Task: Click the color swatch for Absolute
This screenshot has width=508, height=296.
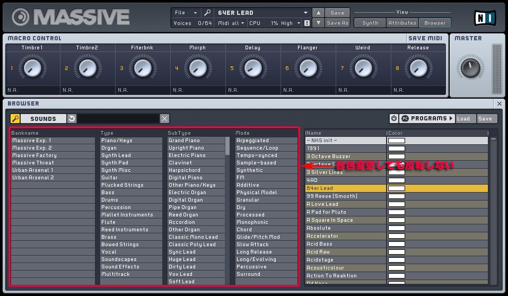Action: click(x=397, y=228)
